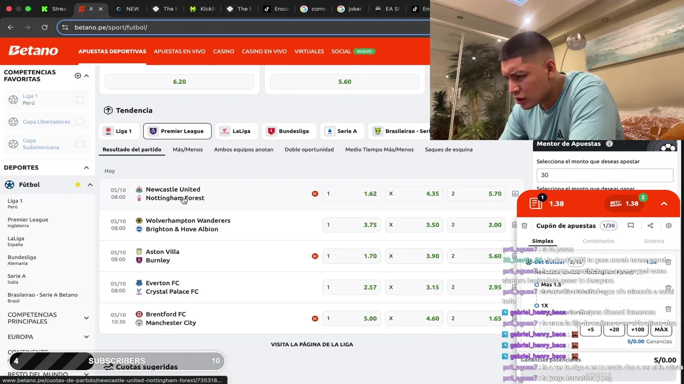This screenshot has height=384, width=684.
Task: Collapse the bet slip with the chevron
Action: pos(664,203)
